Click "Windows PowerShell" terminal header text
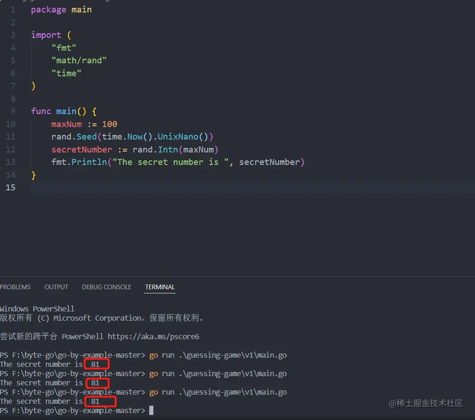 tap(37, 309)
